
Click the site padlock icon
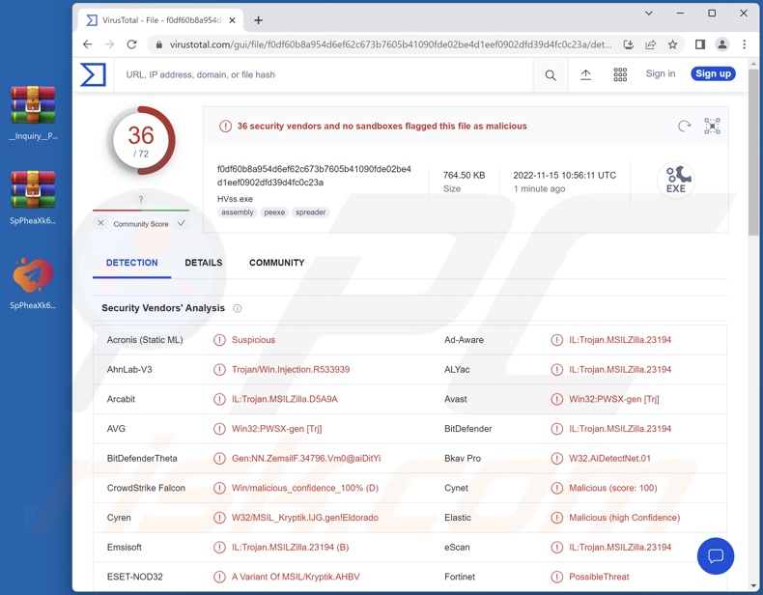pos(159,44)
